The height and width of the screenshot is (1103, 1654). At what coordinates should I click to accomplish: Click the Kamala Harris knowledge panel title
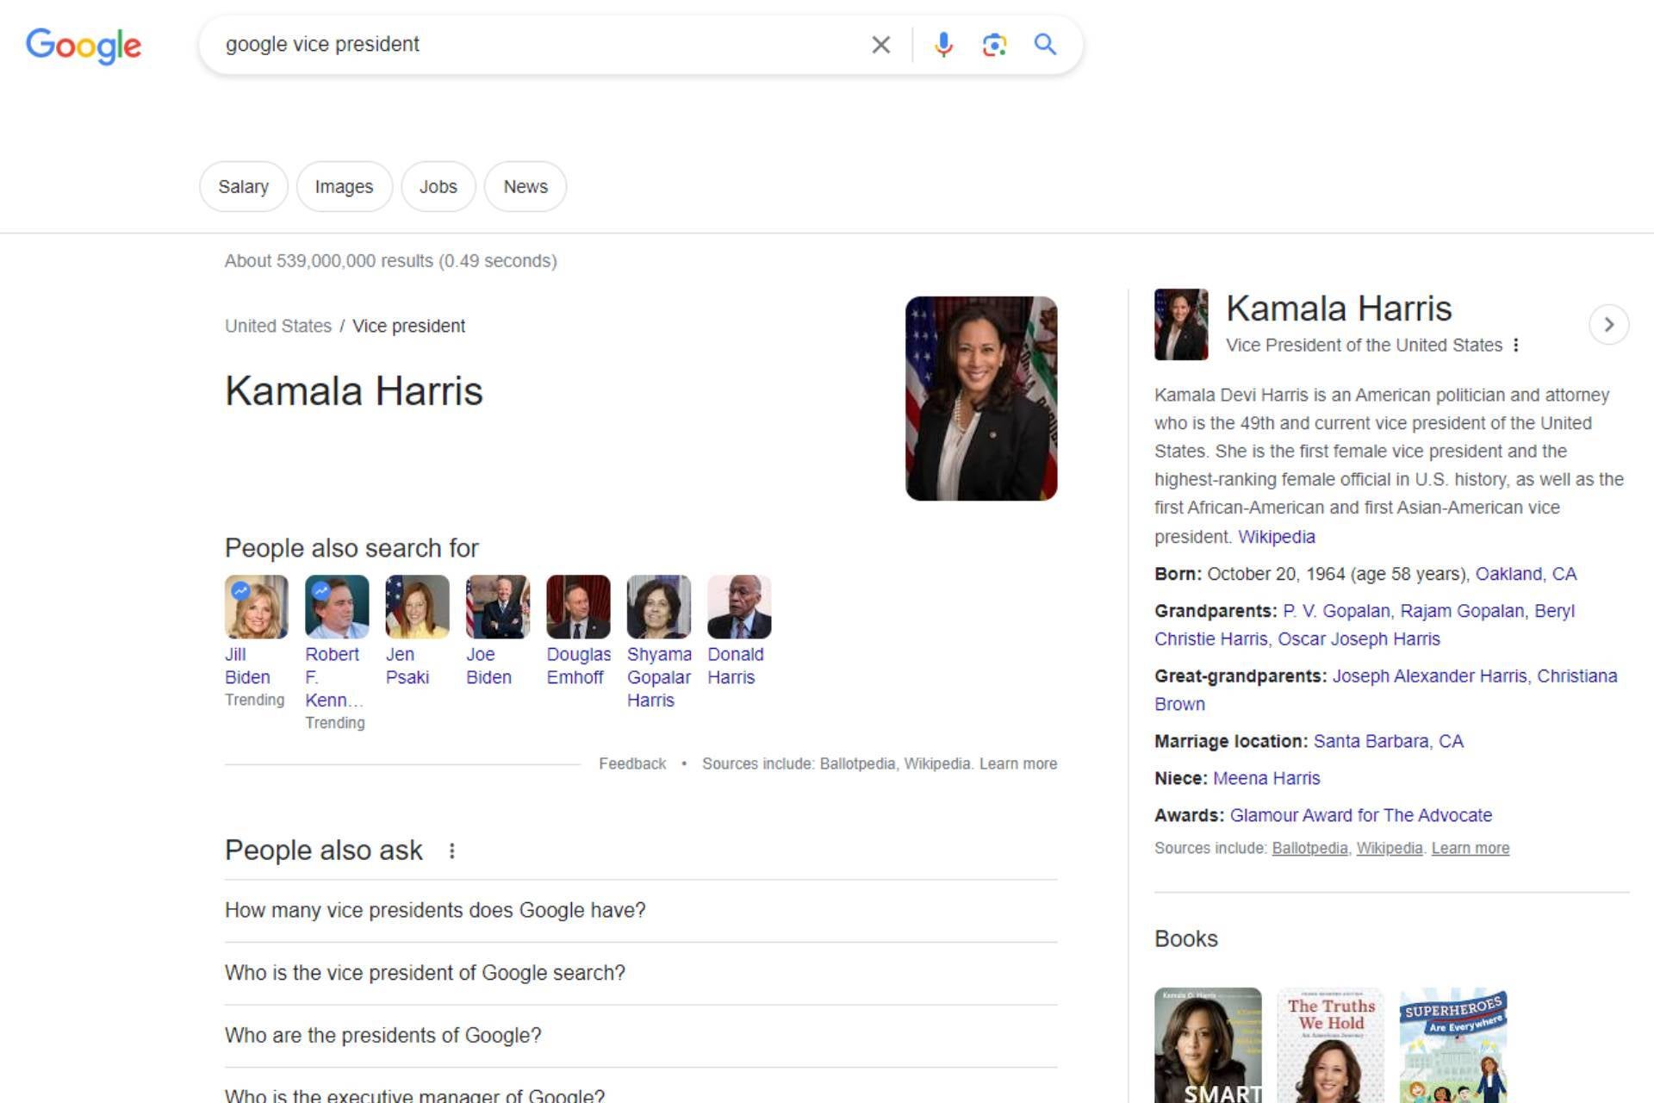1339,308
